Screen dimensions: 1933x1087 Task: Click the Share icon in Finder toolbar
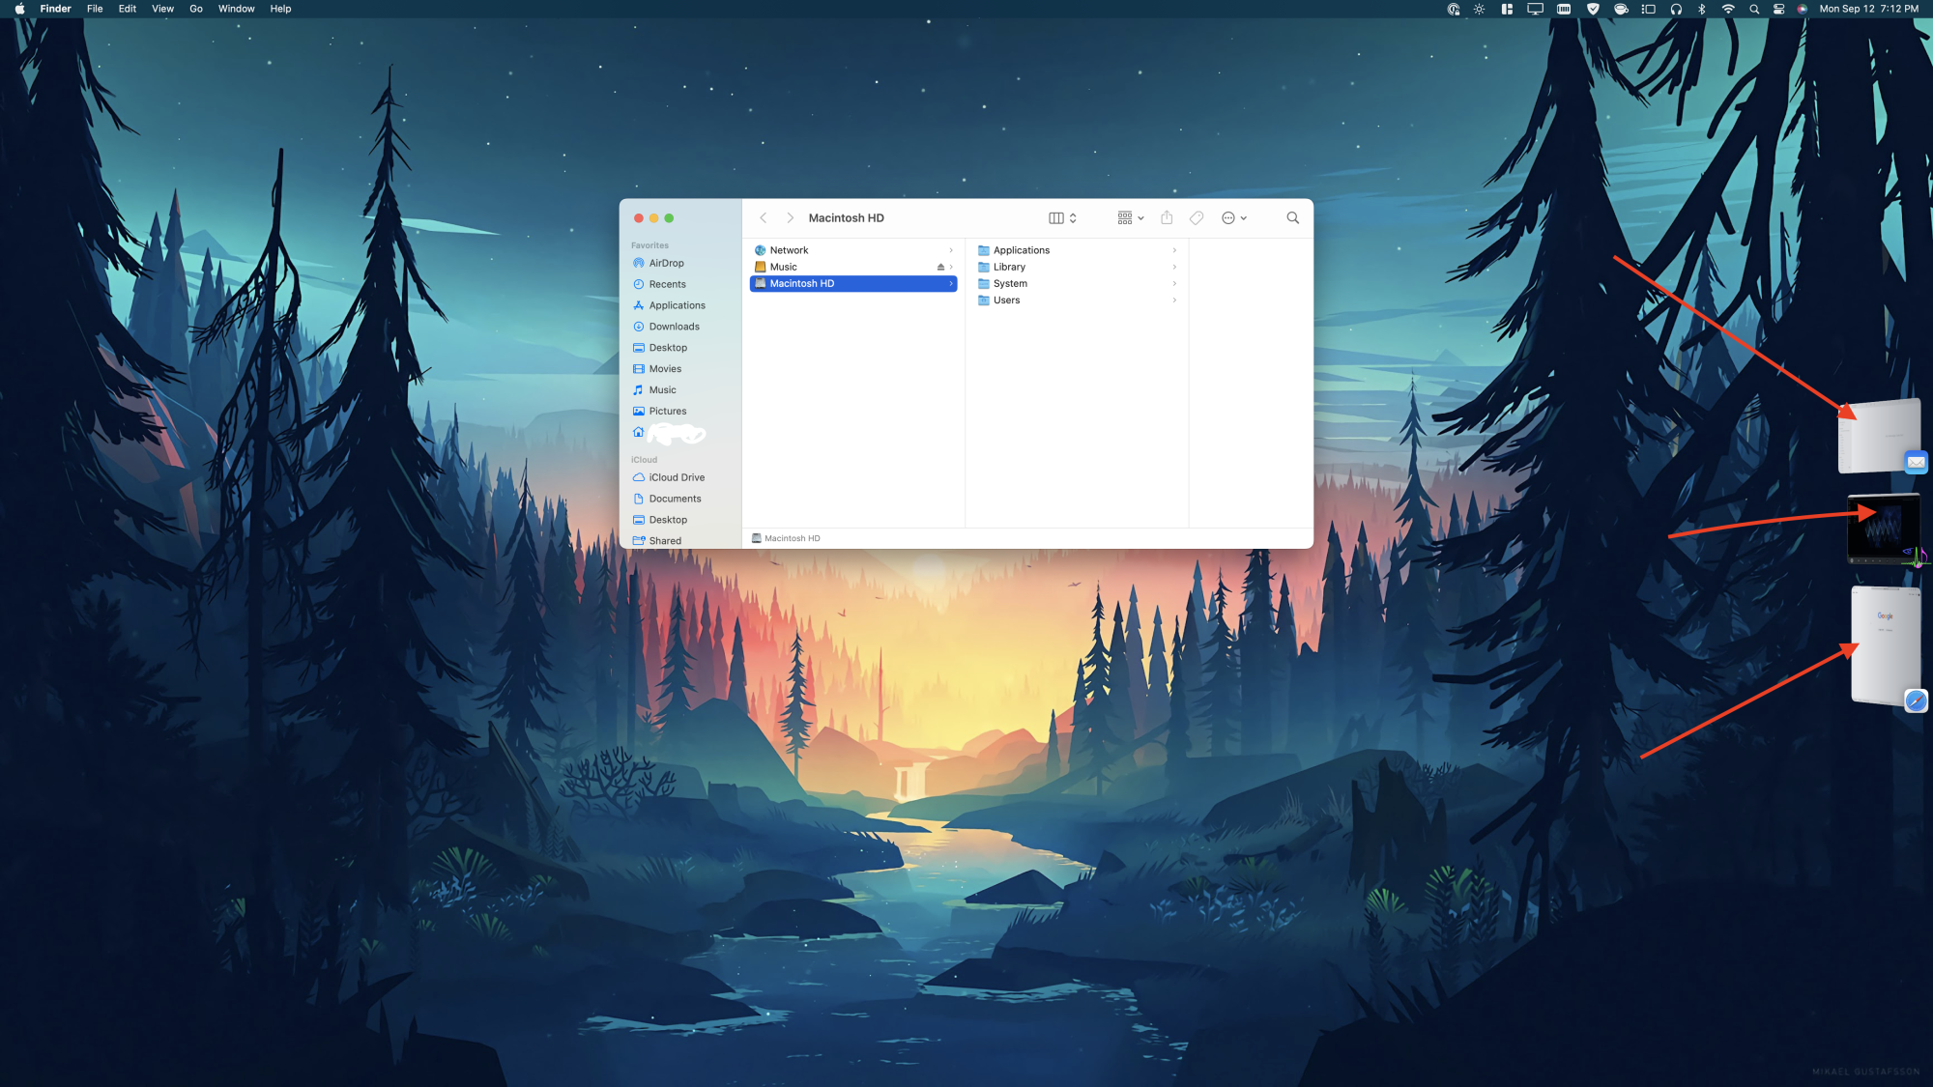(1167, 218)
